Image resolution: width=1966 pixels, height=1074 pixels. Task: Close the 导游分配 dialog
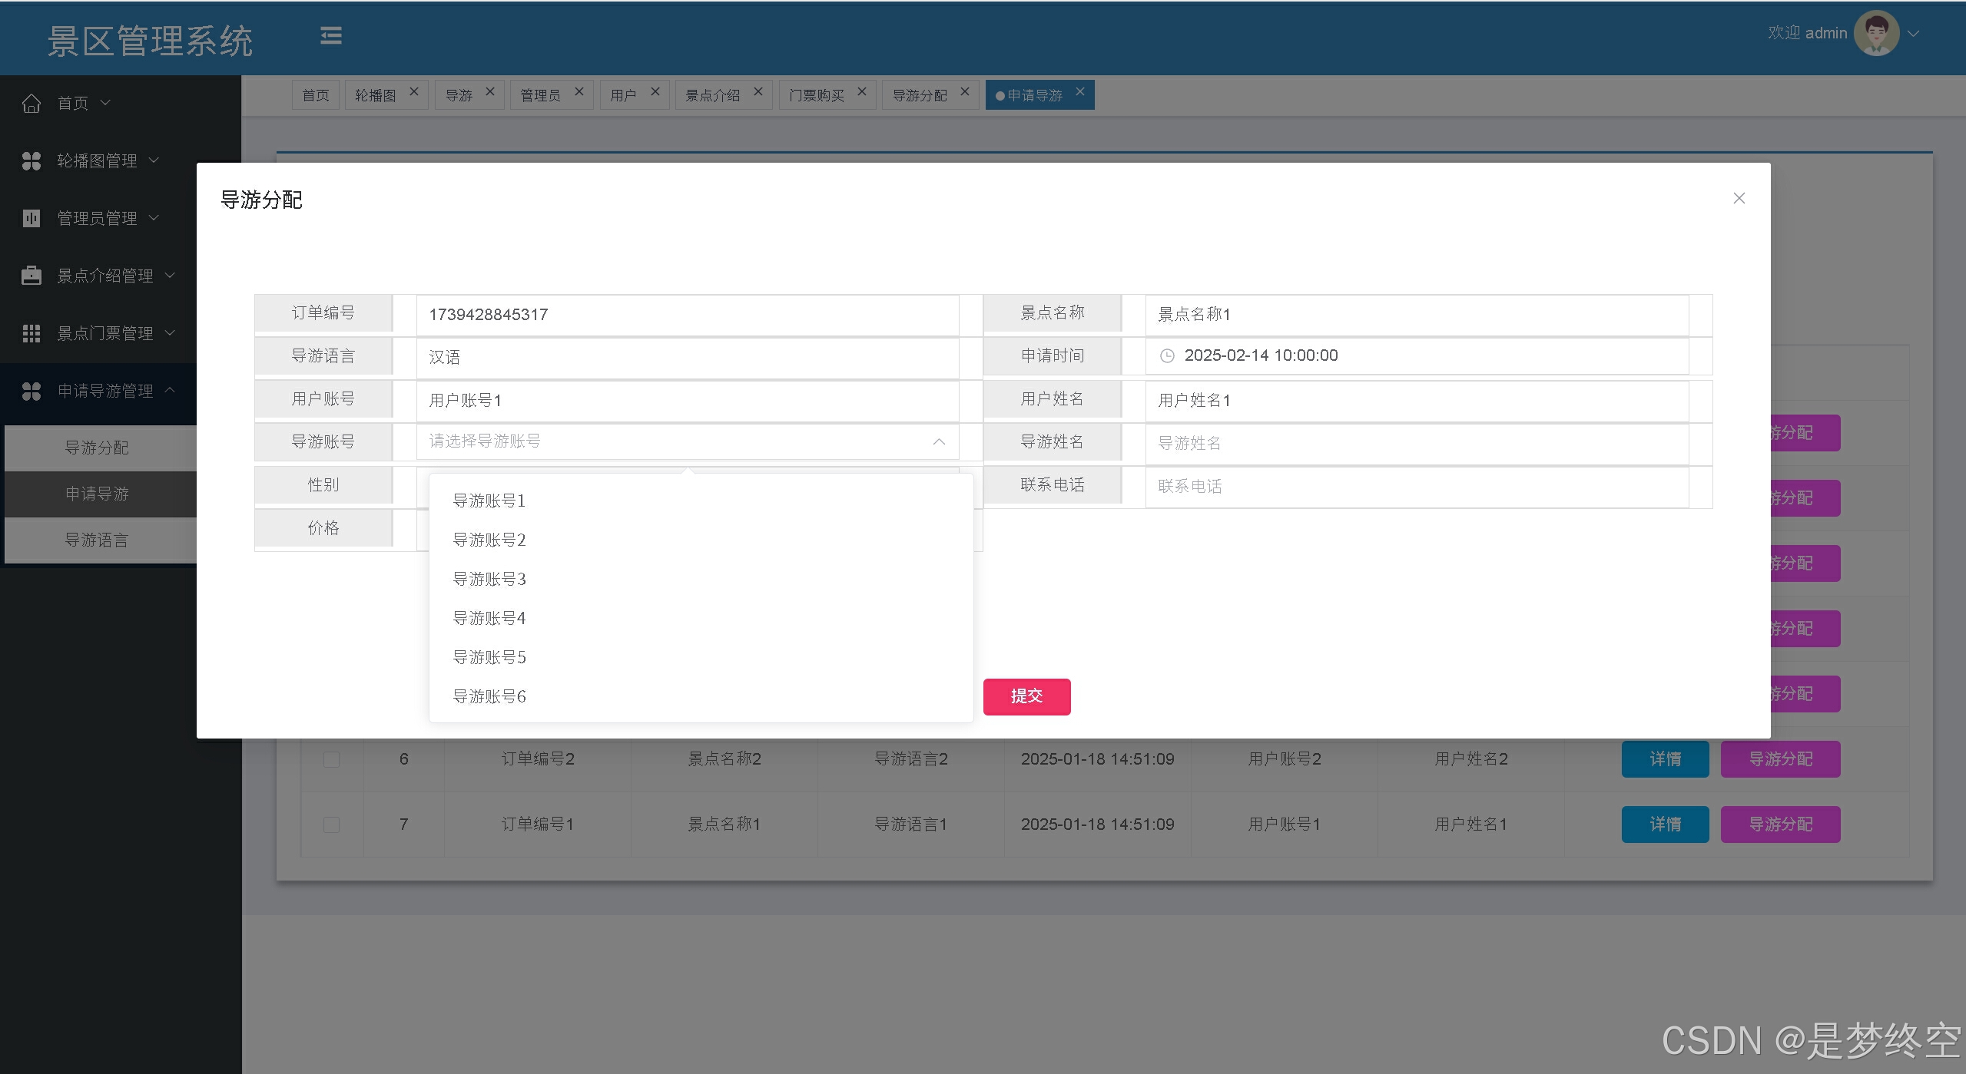tap(1739, 198)
